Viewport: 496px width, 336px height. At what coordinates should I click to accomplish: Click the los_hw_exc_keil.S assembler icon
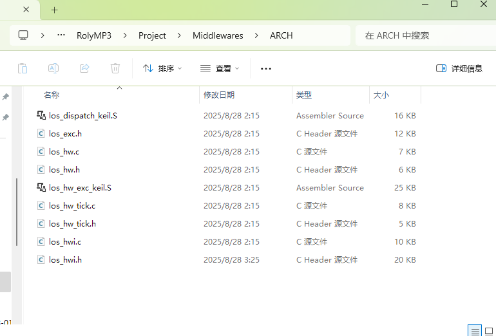tap(41, 187)
